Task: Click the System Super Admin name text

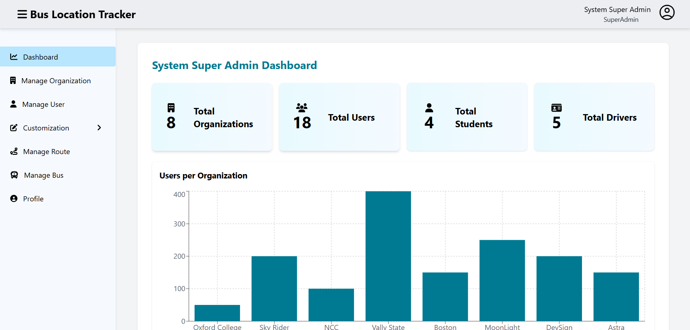Action: click(x=617, y=10)
